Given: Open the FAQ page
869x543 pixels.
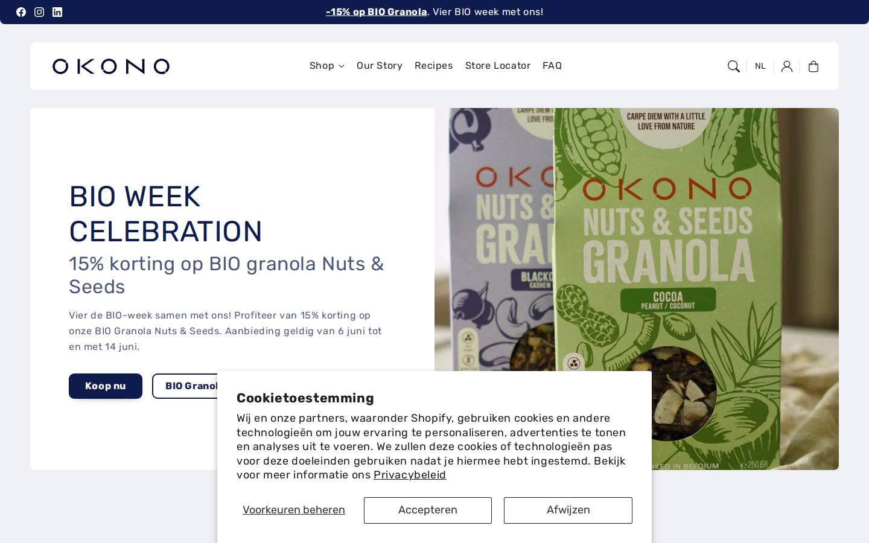Looking at the screenshot, I should (552, 66).
